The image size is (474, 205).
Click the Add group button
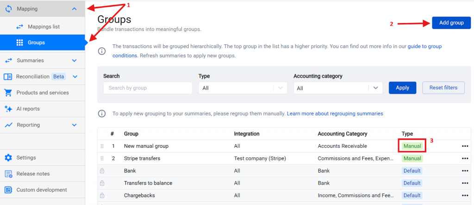coord(451,23)
